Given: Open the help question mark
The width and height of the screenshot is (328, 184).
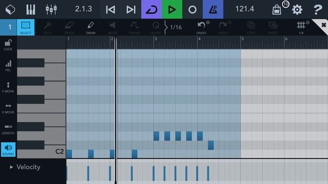Looking at the screenshot, I should (318, 10).
